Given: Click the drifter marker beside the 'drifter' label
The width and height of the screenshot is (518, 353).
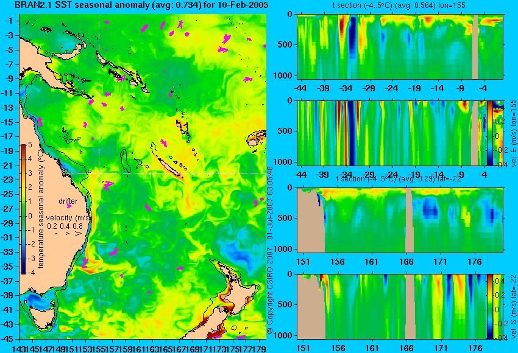Looking at the screenshot, I should click(x=69, y=206).
